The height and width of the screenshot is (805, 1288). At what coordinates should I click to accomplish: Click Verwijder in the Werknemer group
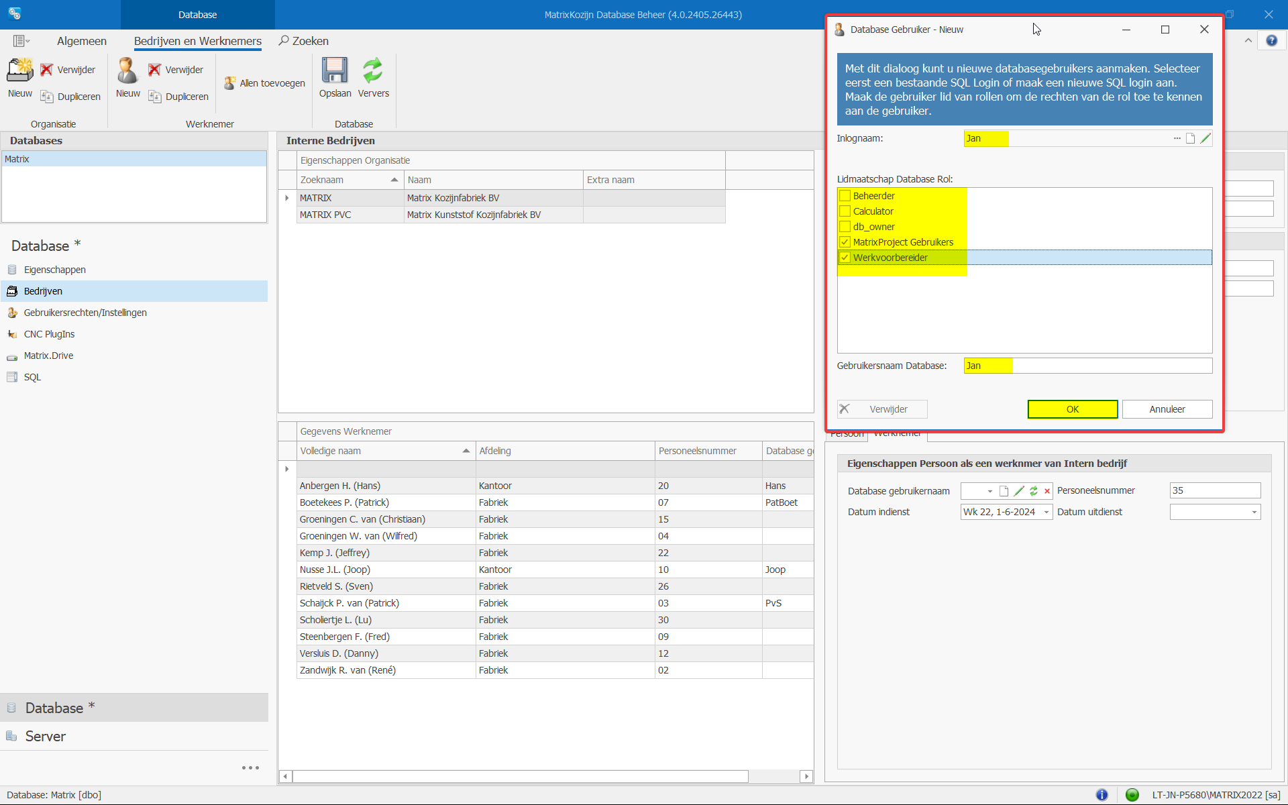(x=176, y=70)
